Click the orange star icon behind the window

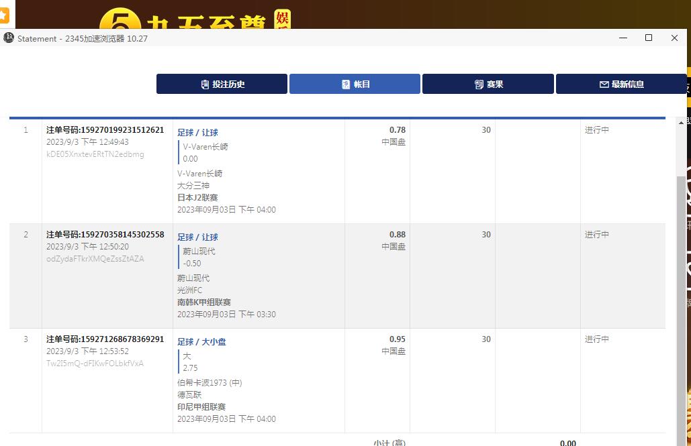pos(3,15)
